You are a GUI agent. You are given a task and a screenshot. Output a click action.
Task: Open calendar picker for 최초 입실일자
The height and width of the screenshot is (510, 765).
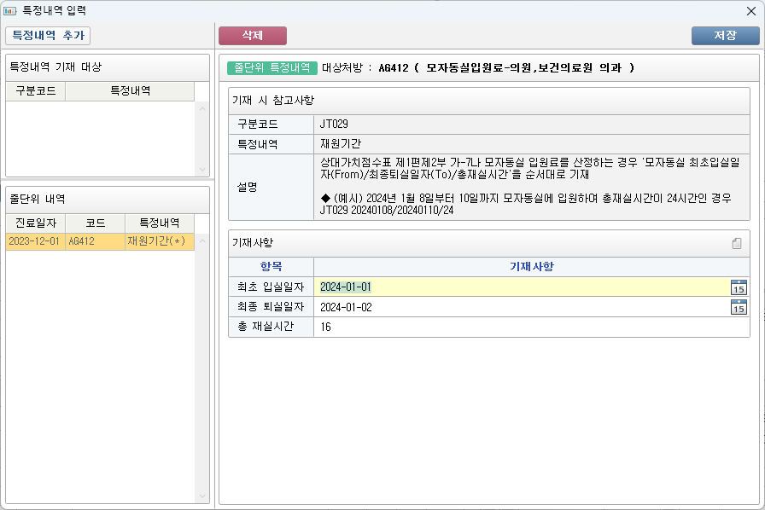[x=739, y=287]
